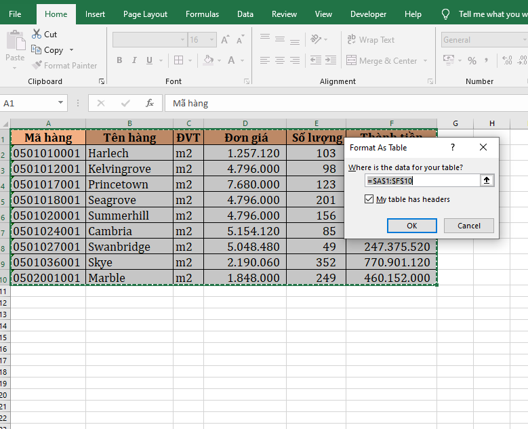Toggle Bold formatting button

119,60
